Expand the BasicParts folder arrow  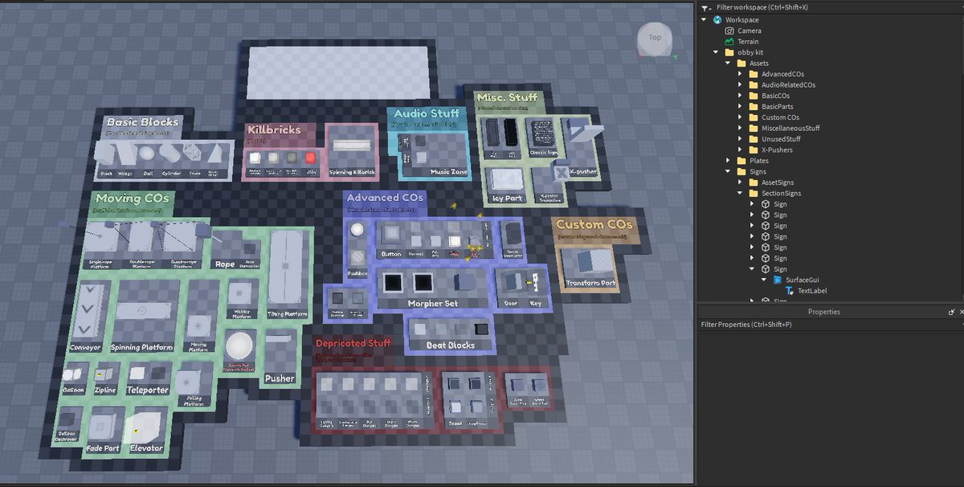[740, 106]
